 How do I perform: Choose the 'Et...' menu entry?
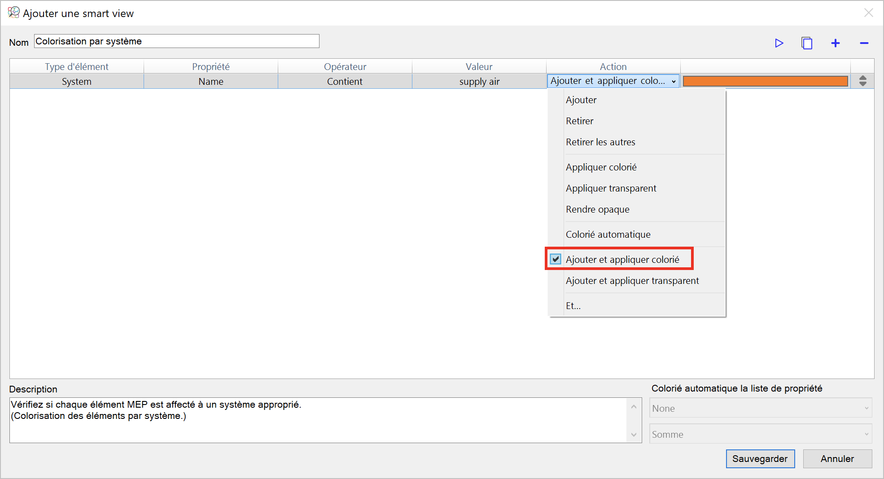click(x=637, y=306)
